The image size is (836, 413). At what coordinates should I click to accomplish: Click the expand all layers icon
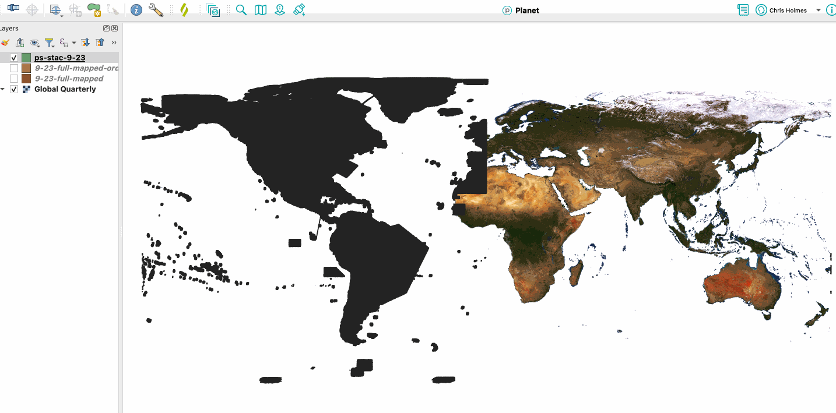tap(86, 43)
